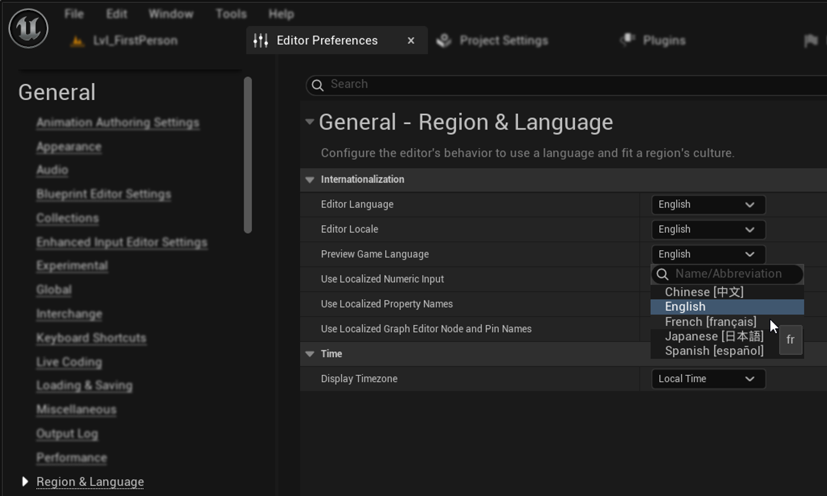Select French [français] from the language list

[x=710, y=322]
